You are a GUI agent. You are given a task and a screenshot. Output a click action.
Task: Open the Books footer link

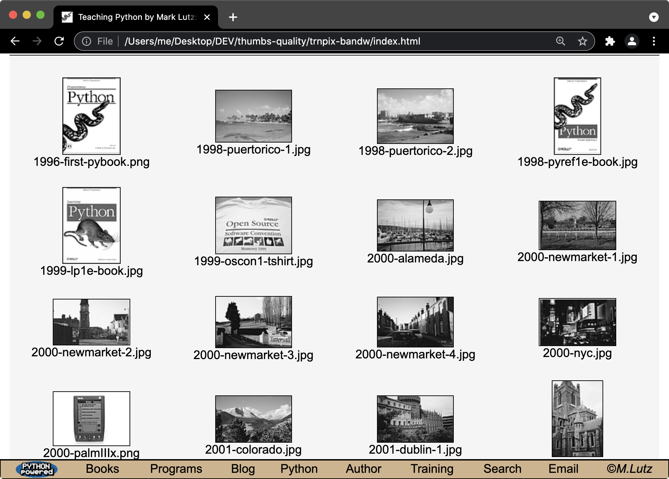[102, 469]
